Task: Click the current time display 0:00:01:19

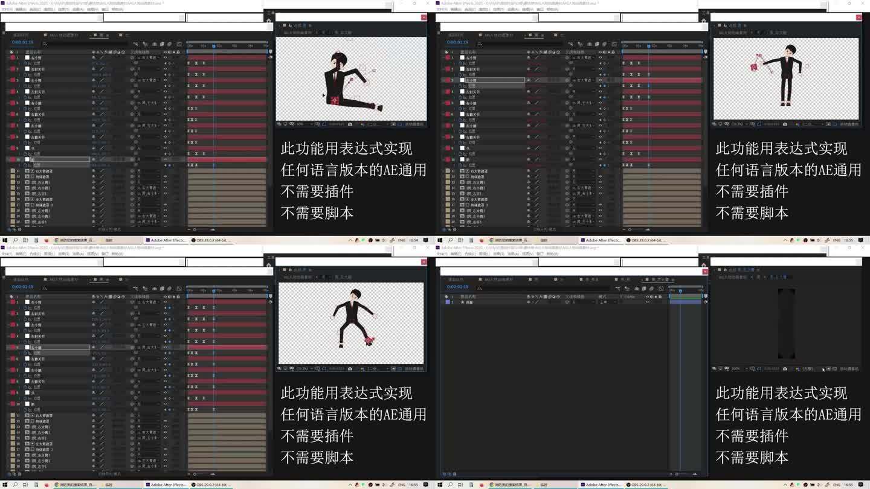Action: pos(22,43)
